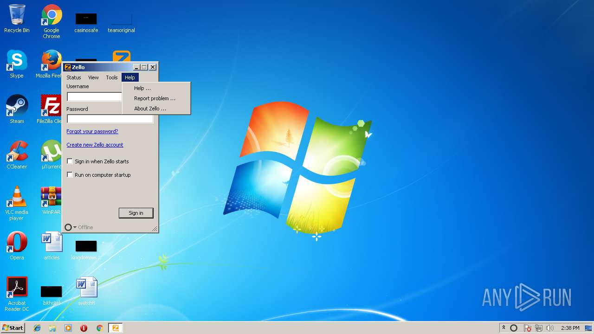Open Windows Explorer from the taskbar

pyautogui.click(x=52, y=328)
